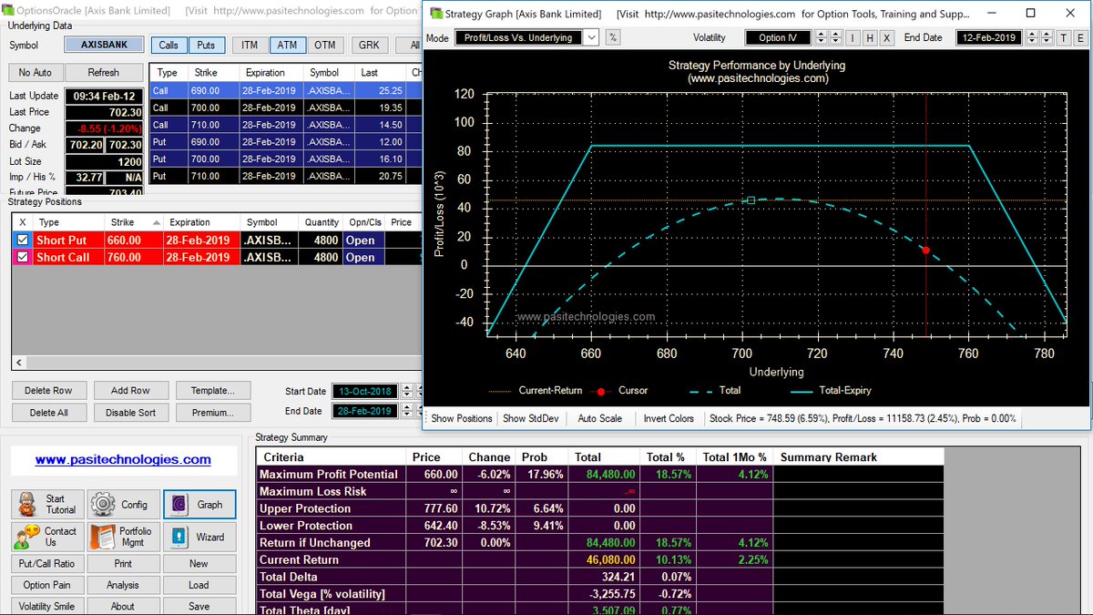Click Auto Scale in graph toolbar
Viewport: 1093px width, 615px height.
(x=599, y=418)
